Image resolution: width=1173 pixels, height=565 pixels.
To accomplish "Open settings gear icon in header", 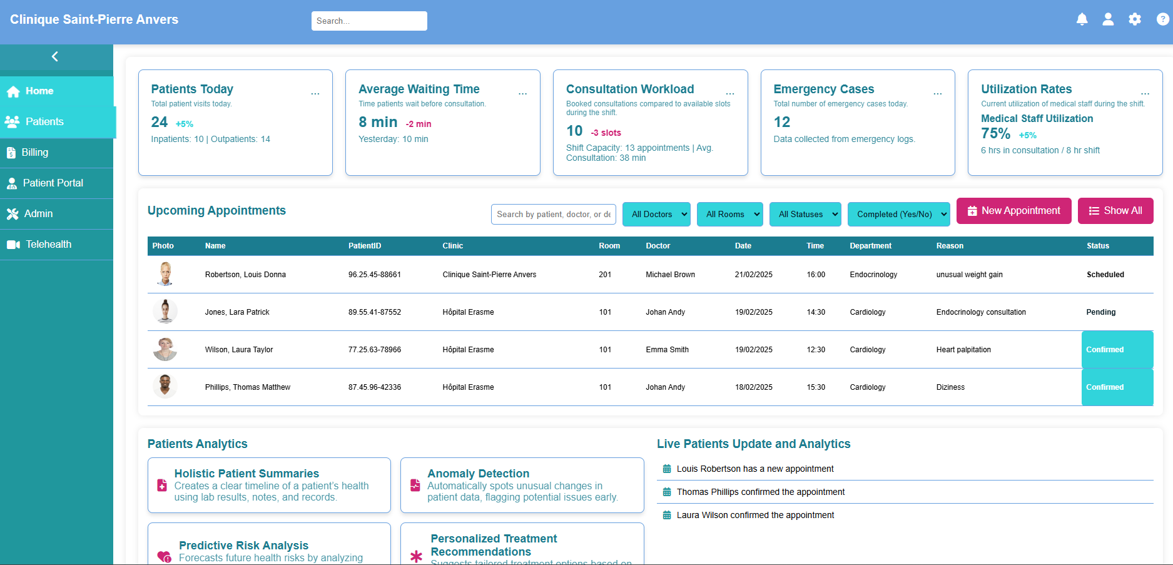I will coord(1135,19).
